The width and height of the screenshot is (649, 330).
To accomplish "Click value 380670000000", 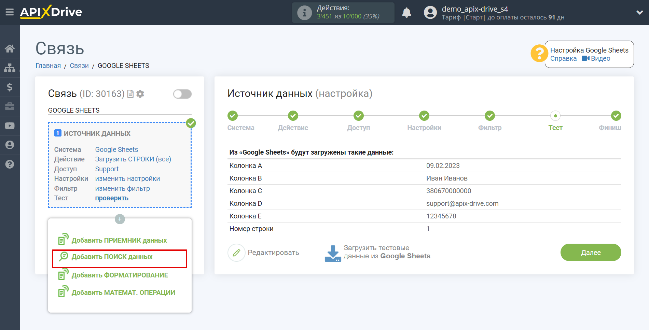I will tap(448, 191).
